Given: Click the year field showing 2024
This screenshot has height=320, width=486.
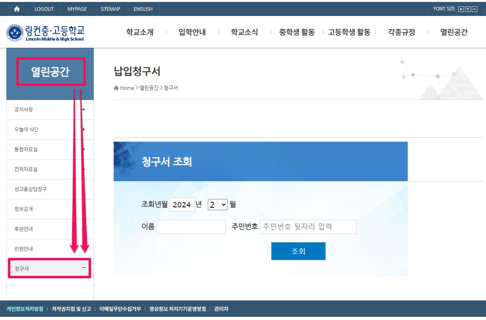Looking at the screenshot, I should click(182, 205).
